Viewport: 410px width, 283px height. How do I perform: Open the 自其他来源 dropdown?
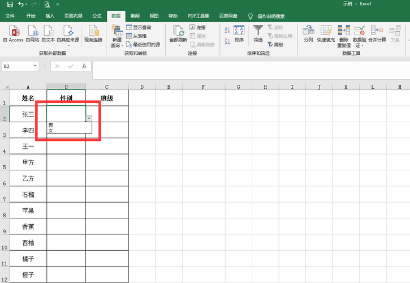[x=68, y=36]
